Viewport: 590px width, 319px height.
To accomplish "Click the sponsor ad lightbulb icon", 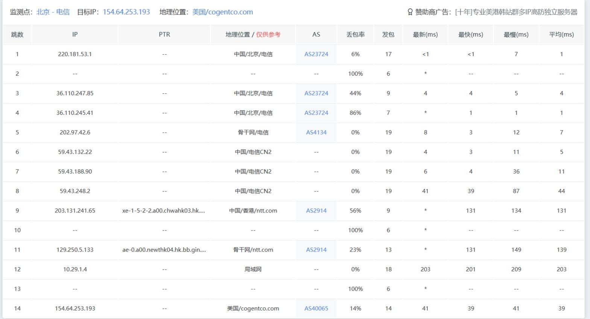I will pyautogui.click(x=410, y=12).
